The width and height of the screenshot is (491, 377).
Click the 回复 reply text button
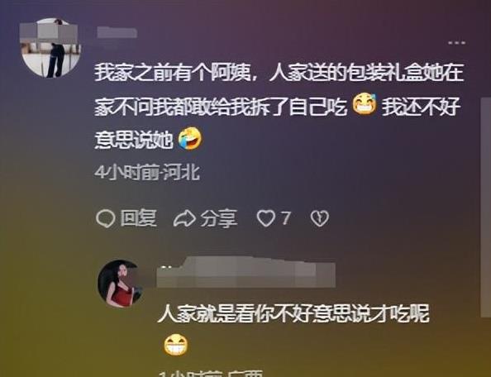click(138, 218)
